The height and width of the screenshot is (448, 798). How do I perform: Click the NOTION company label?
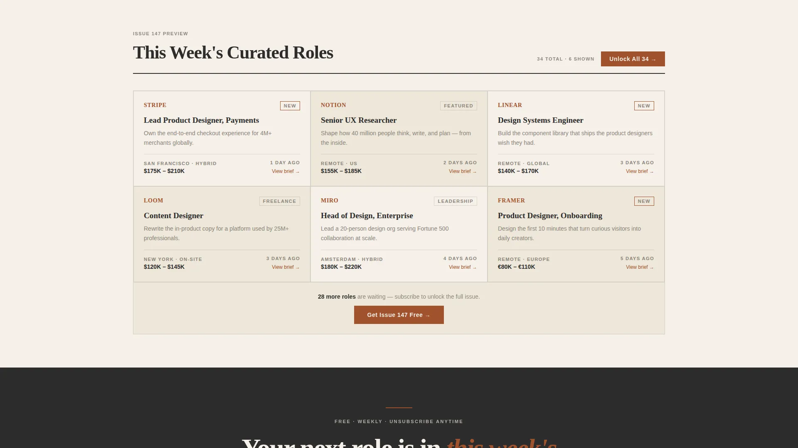(333, 105)
